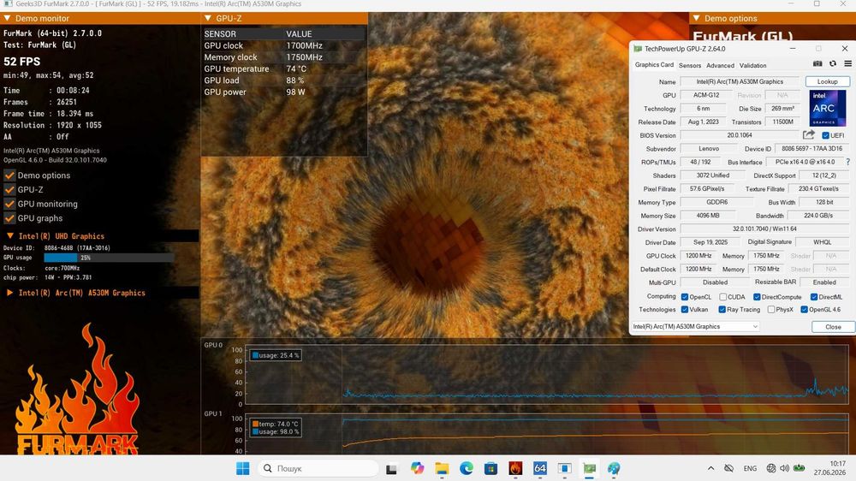The image size is (856, 481).
Task: Toggle the Ray Tracing checkbox
Action: point(722,310)
